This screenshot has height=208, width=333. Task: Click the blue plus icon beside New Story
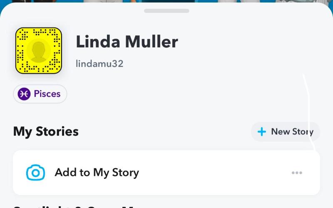(262, 132)
